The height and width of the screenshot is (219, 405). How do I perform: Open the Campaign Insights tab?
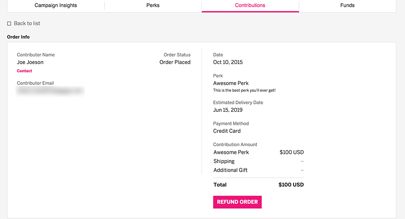coord(56,5)
